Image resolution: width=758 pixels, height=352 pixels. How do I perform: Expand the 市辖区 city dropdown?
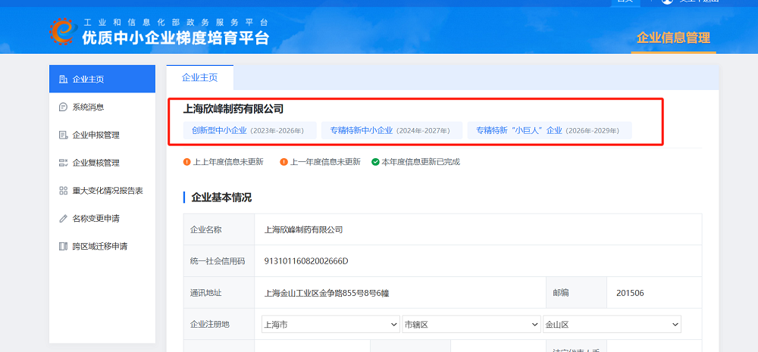tap(471, 325)
